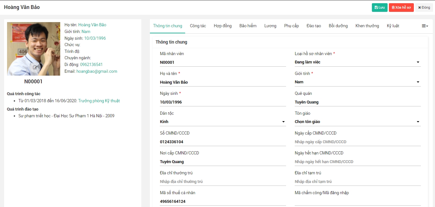The image size is (435, 207).
Task: Open the Tôn giáo dropdown
Action: click(357, 122)
